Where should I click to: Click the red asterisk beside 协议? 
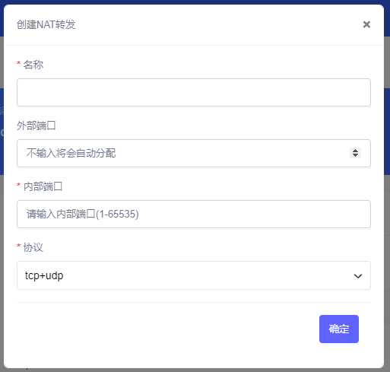18,246
